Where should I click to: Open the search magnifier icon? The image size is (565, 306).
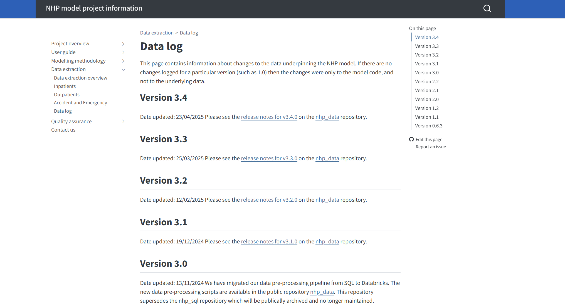(487, 9)
